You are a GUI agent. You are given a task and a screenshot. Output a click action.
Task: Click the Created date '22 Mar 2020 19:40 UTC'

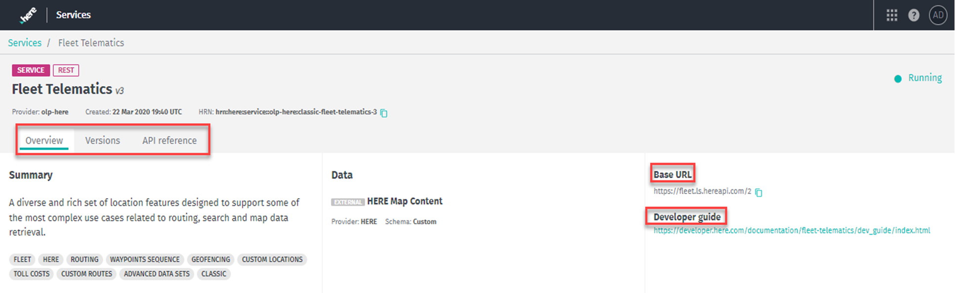[x=147, y=112]
